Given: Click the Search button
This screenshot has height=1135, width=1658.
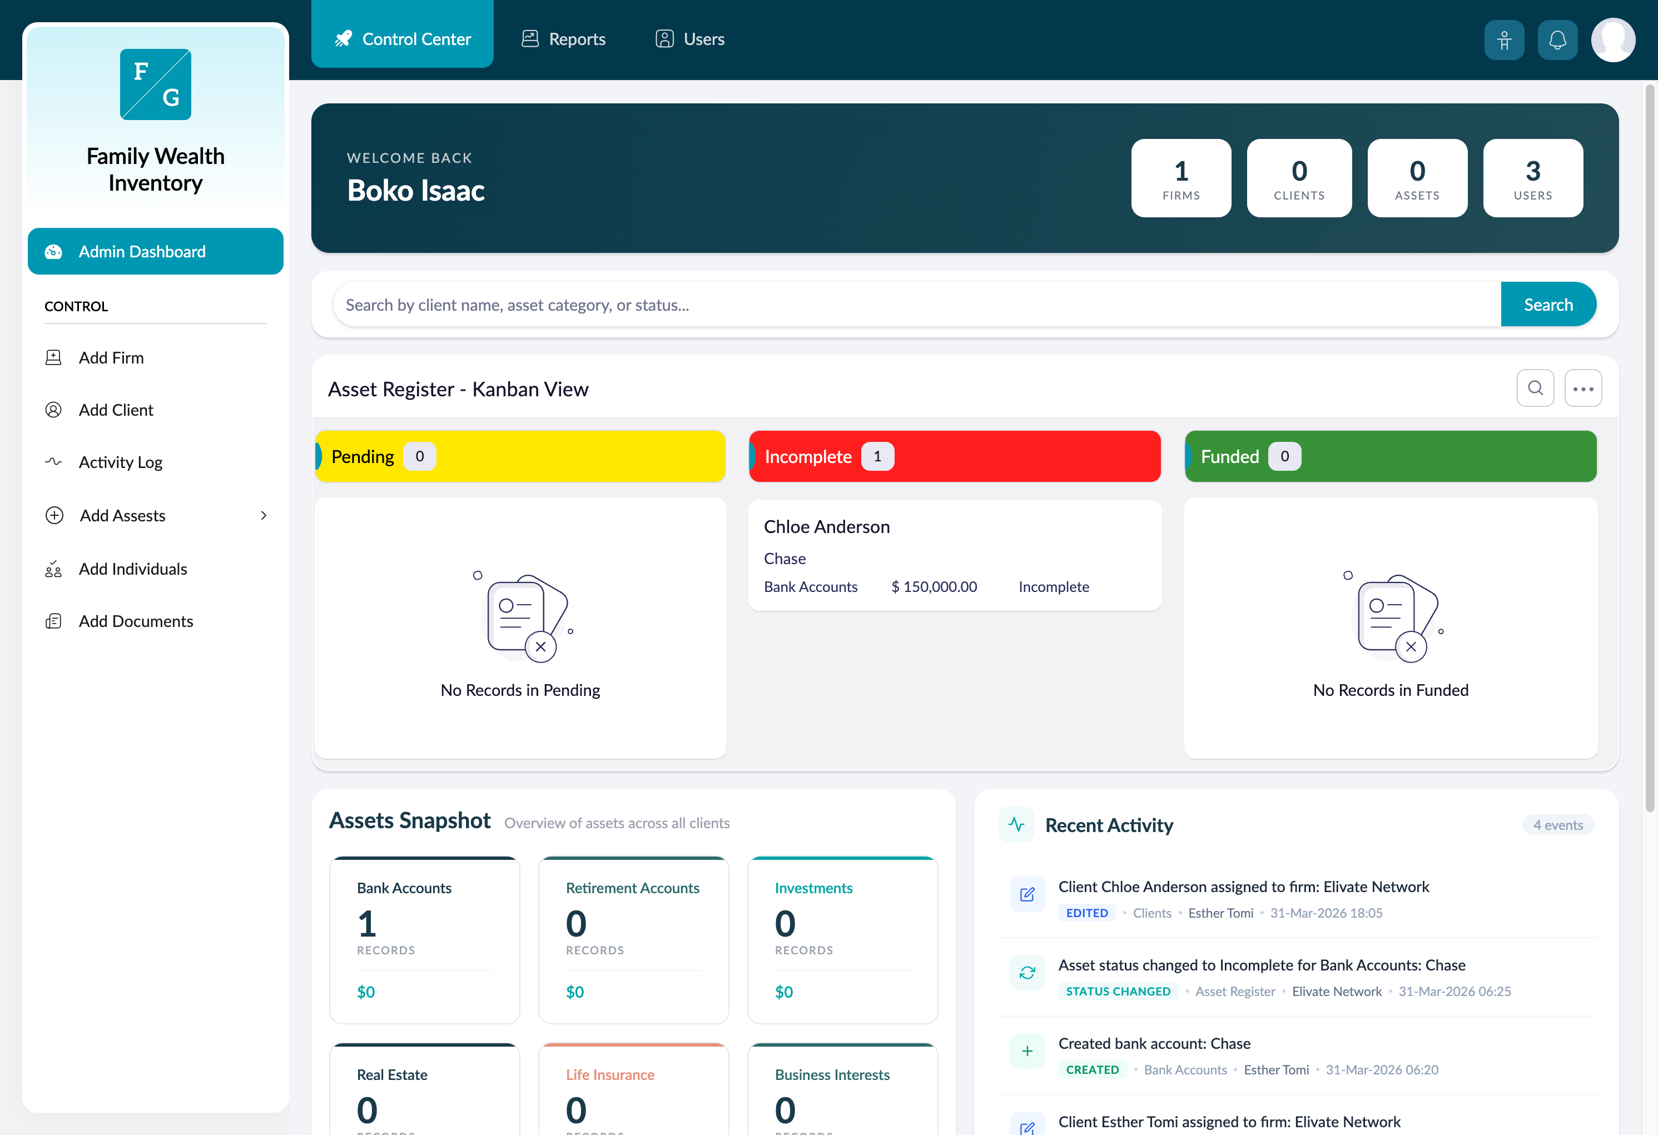Looking at the screenshot, I should (x=1548, y=304).
